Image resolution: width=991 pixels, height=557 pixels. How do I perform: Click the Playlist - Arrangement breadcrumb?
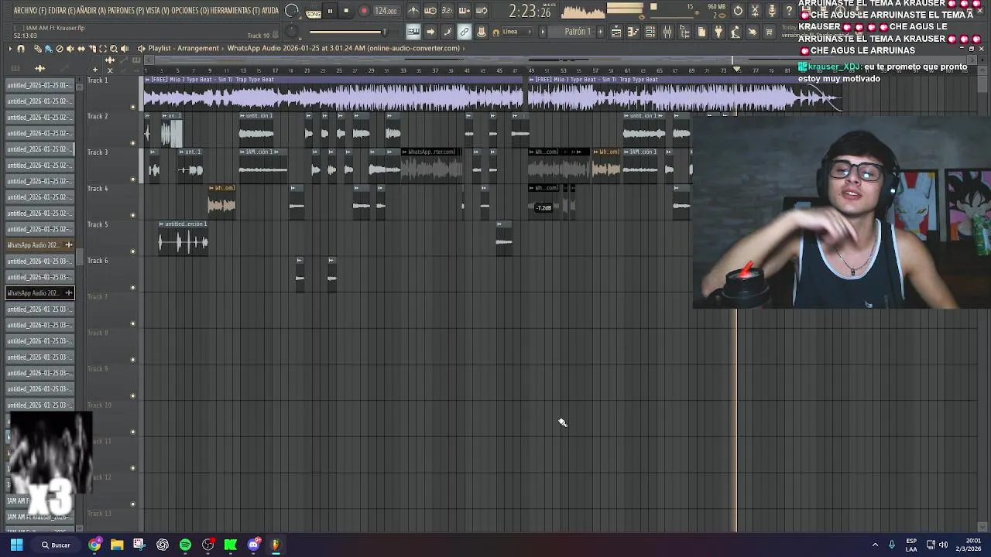(x=183, y=48)
